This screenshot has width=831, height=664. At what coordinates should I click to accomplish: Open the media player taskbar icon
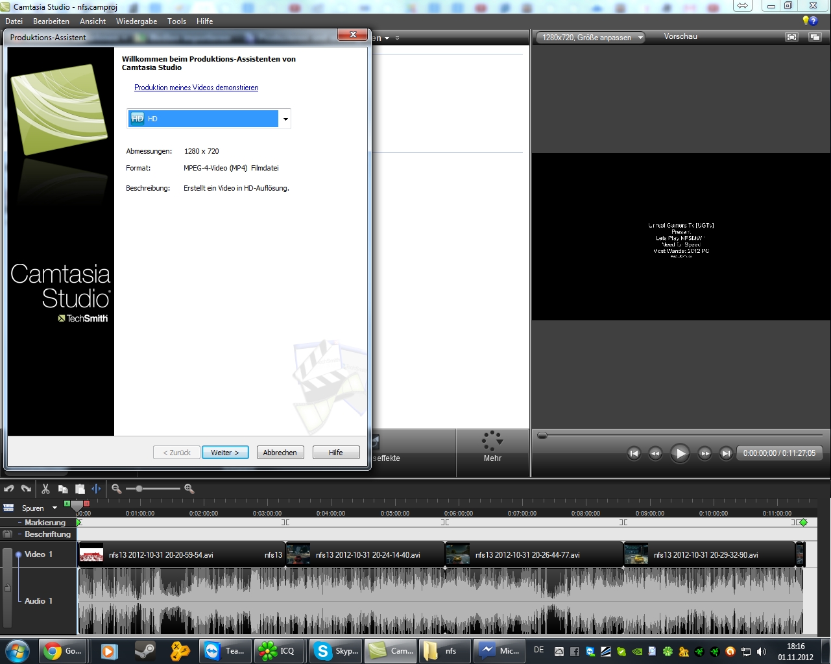(109, 651)
